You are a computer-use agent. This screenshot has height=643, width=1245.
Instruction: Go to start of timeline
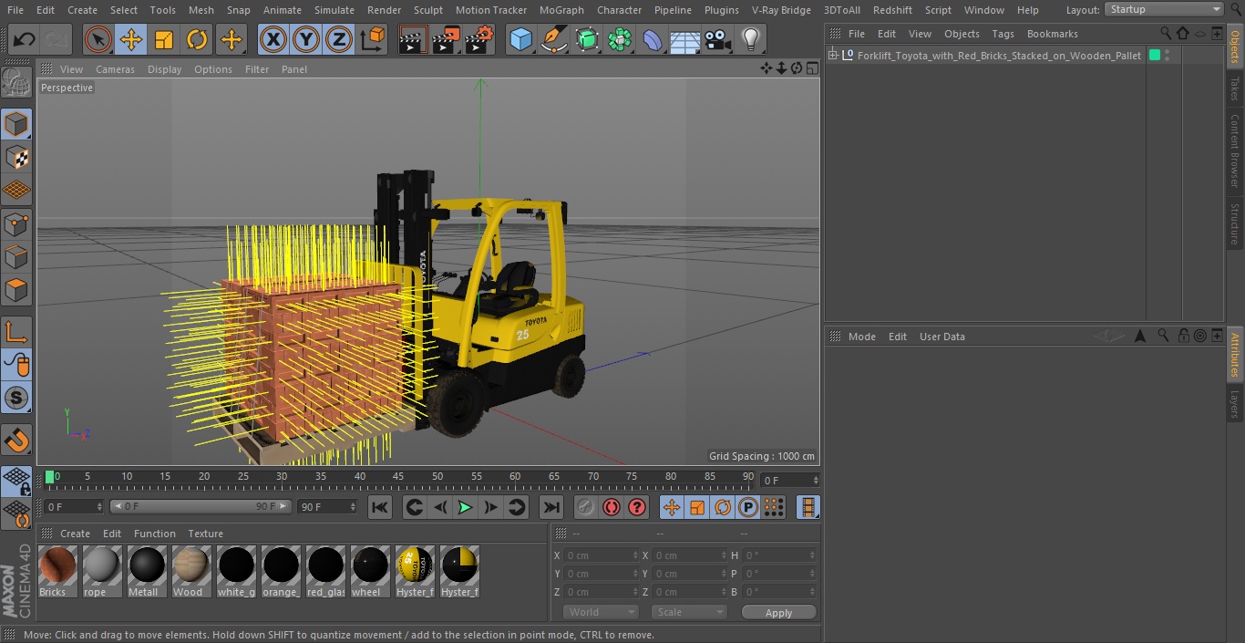click(x=381, y=507)
